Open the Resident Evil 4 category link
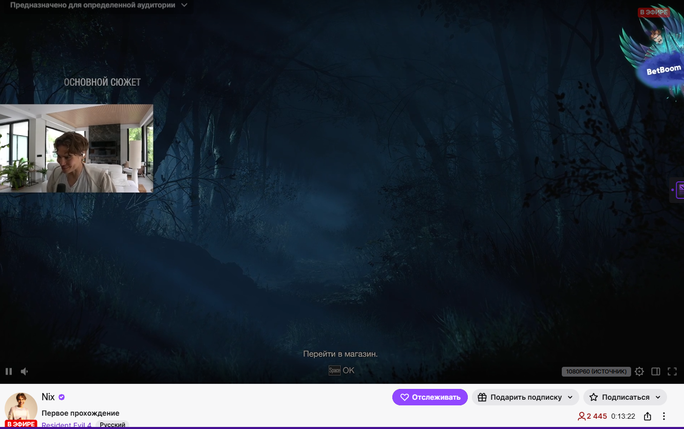This screenshot has height=429, width=684. click(67, 425)
